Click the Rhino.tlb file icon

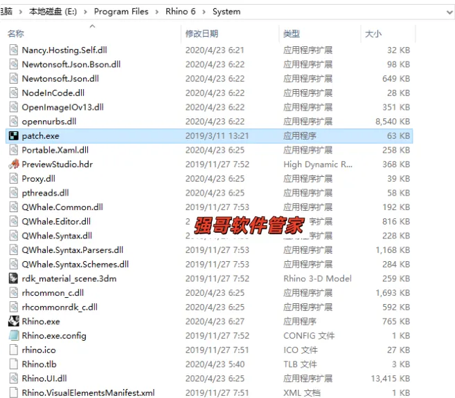click(x=14, y=364)
